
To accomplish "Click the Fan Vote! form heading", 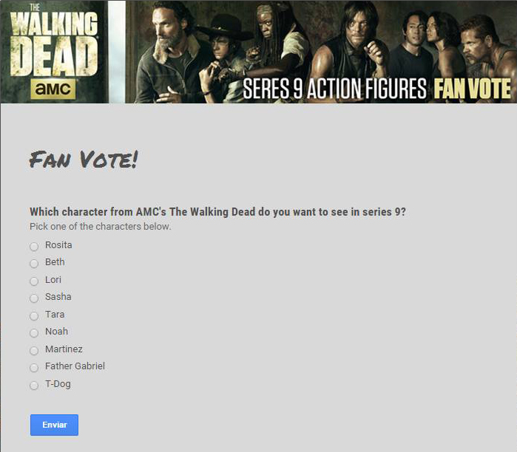I will point(84,160).
